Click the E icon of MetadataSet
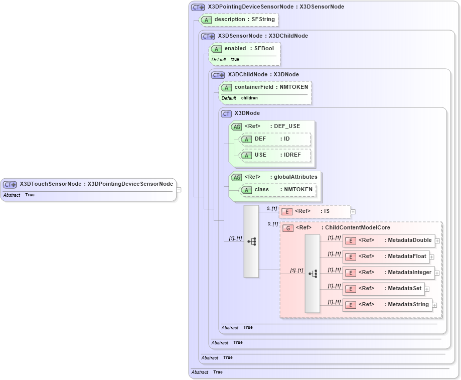461x380 pixels. point(351,289)
